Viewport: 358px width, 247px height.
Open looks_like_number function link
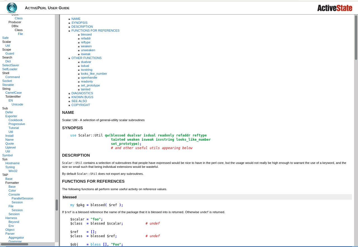pos(94,74)
